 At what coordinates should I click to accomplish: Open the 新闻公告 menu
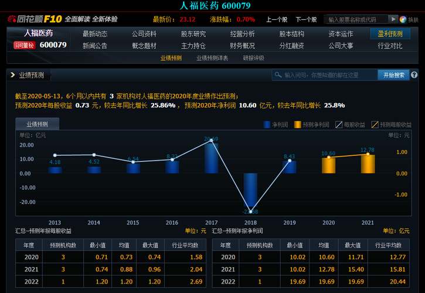click(x=95, y=46)
